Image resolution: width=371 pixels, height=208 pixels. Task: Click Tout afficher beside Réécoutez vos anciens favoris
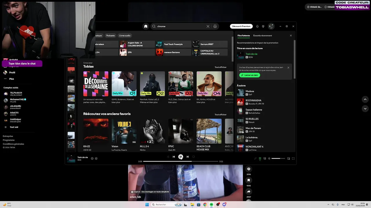tap(221, 115)
